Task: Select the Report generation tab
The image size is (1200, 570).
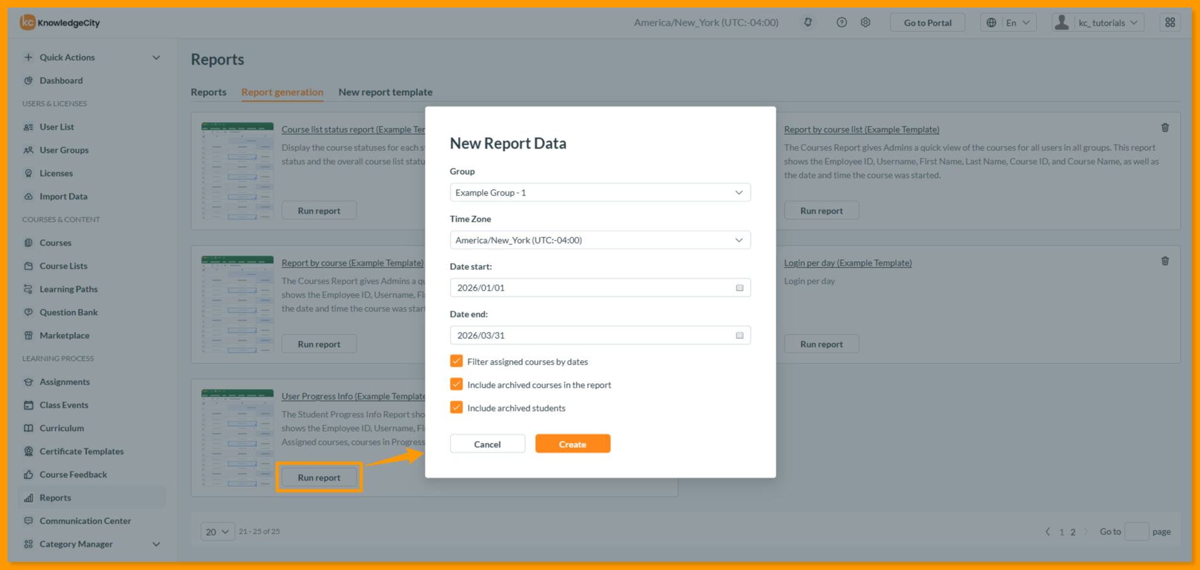Action: click(x=283, y=92)
